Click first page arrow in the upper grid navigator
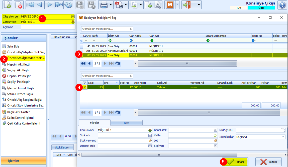The width and height of the screenshot is (288, 167). 83,63
